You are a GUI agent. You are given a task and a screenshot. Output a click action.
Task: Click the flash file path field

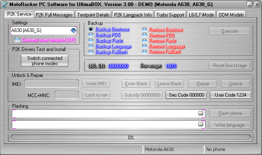(x=108, y=114)
